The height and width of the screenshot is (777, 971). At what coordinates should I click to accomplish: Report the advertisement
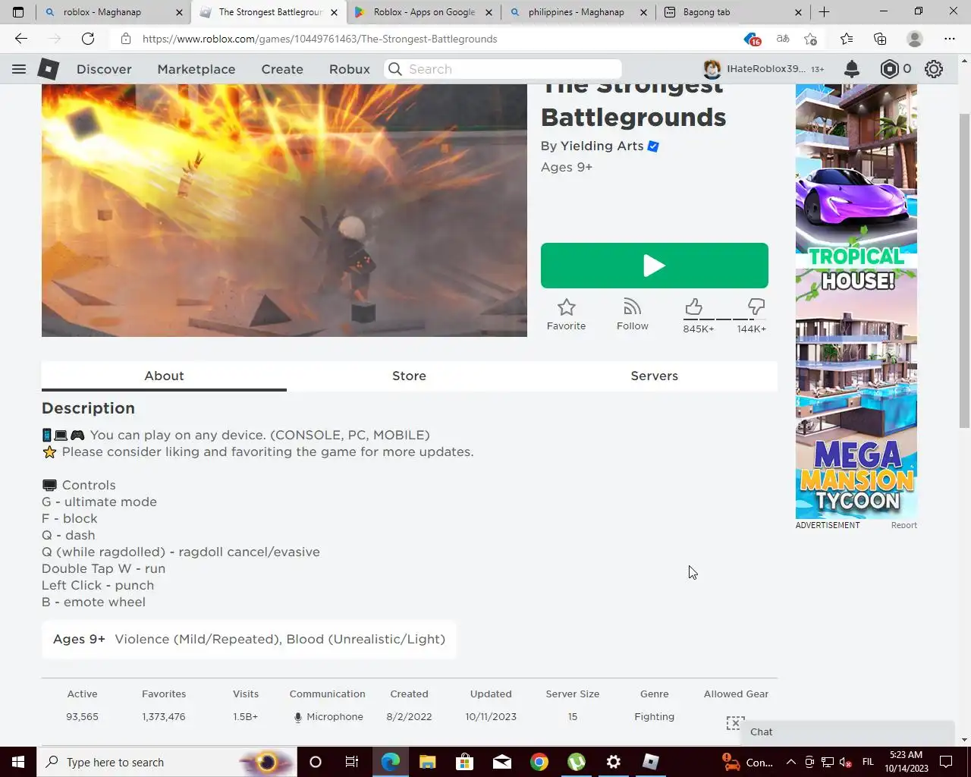tap(903, 525)
